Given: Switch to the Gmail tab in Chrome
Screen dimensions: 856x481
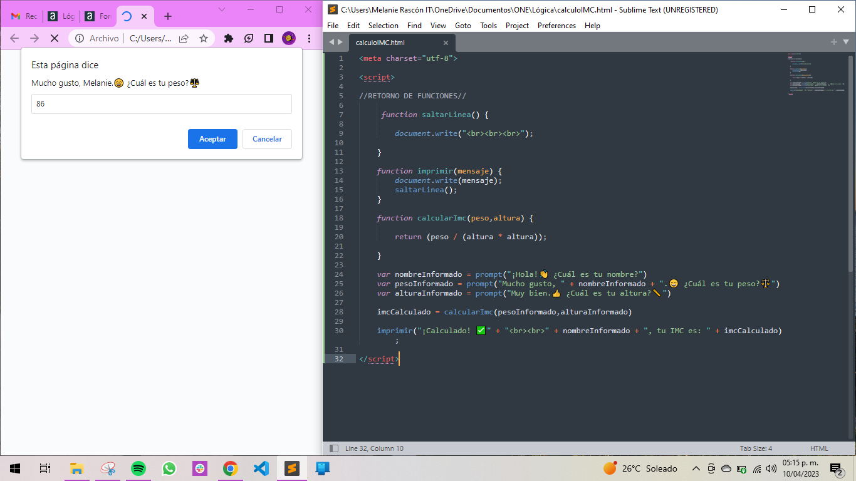Looking at the screenshot, I should [x=24, y=16].
